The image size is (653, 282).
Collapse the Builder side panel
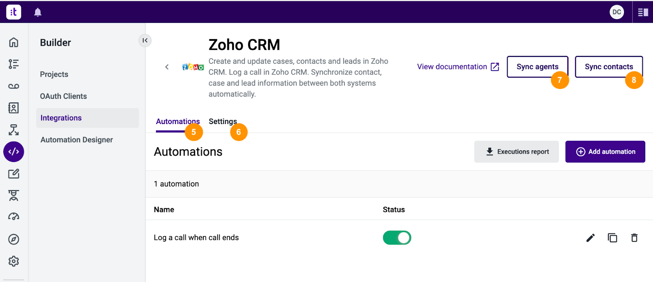point(145,40)
